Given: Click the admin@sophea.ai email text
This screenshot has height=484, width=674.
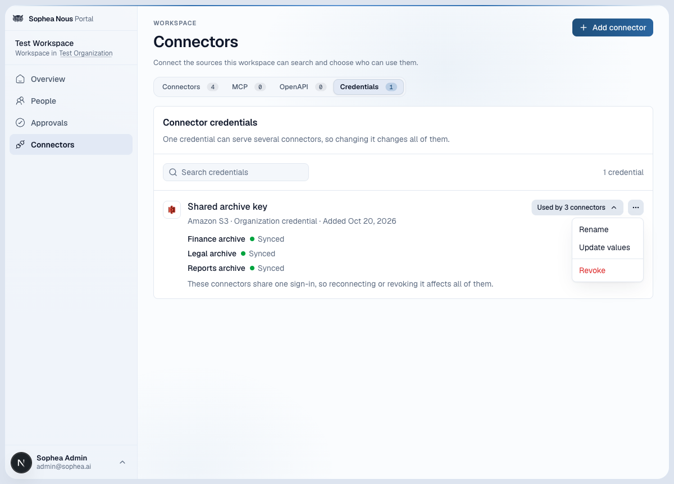Looking at the screenshot, I should click(63, 467).
